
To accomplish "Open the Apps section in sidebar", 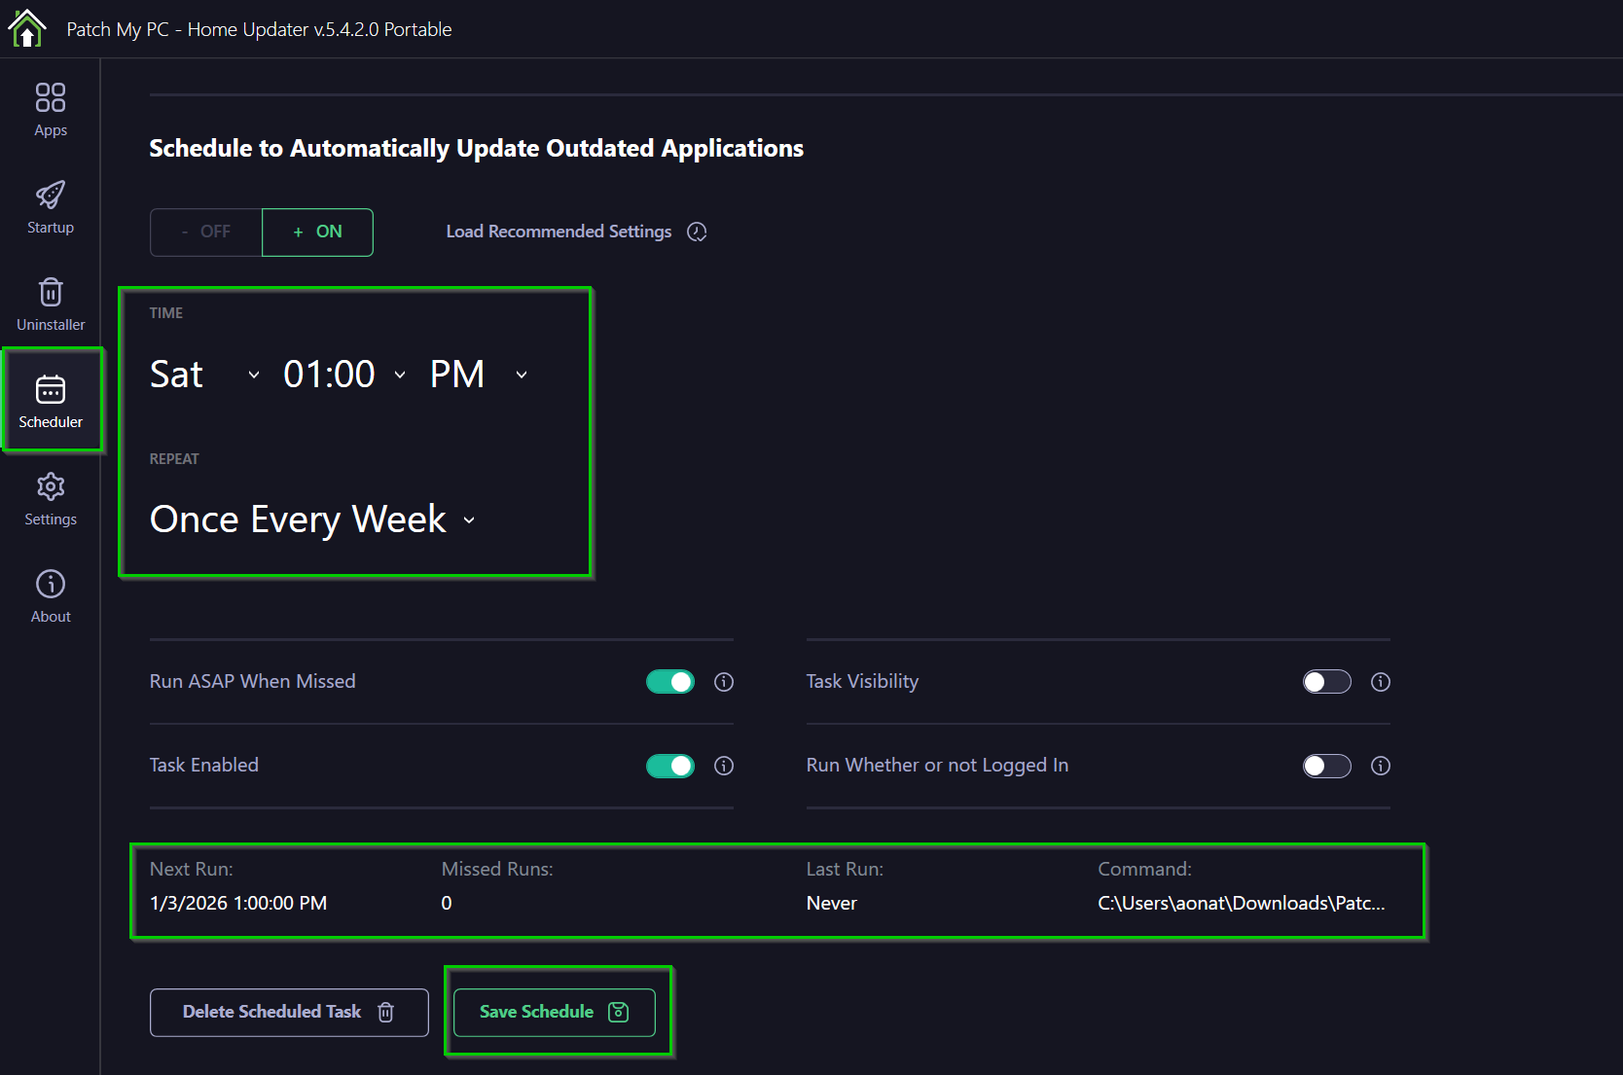I will tap(51, 109).
